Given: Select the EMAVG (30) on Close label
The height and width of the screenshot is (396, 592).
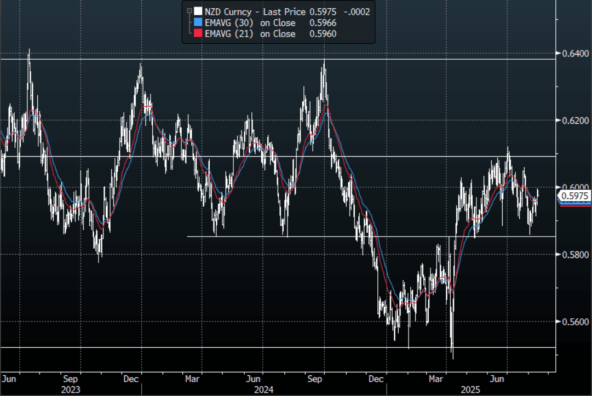Looking at the screenshot, I should pyautogui.click(x=250, y=22).
